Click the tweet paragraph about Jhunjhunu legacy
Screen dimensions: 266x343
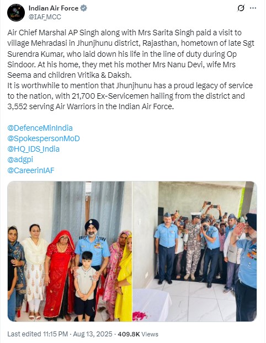coord(130,96)
